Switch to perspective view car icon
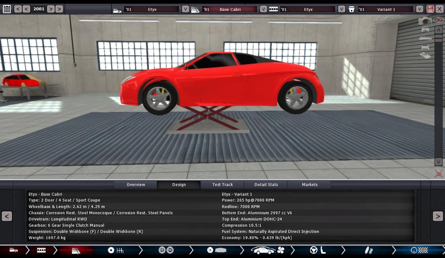The width and height of the screenshot is (445, 258). (x=425, y=55)
